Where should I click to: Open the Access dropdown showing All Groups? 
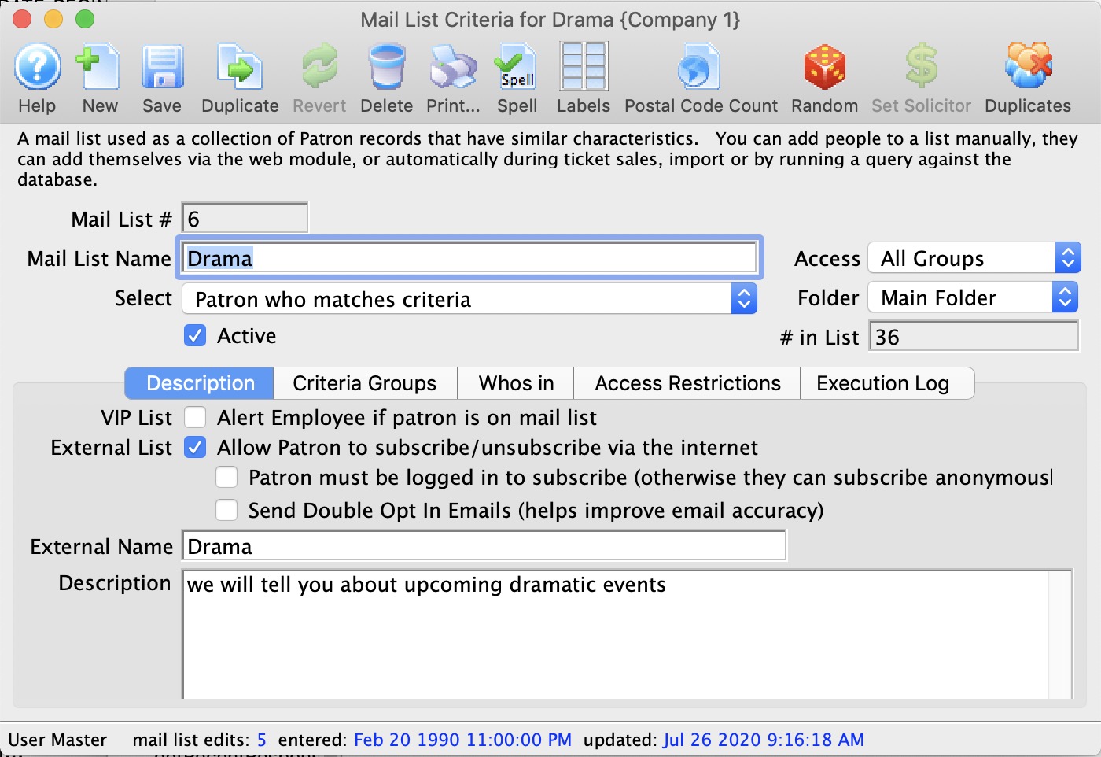click(1067, 257)
